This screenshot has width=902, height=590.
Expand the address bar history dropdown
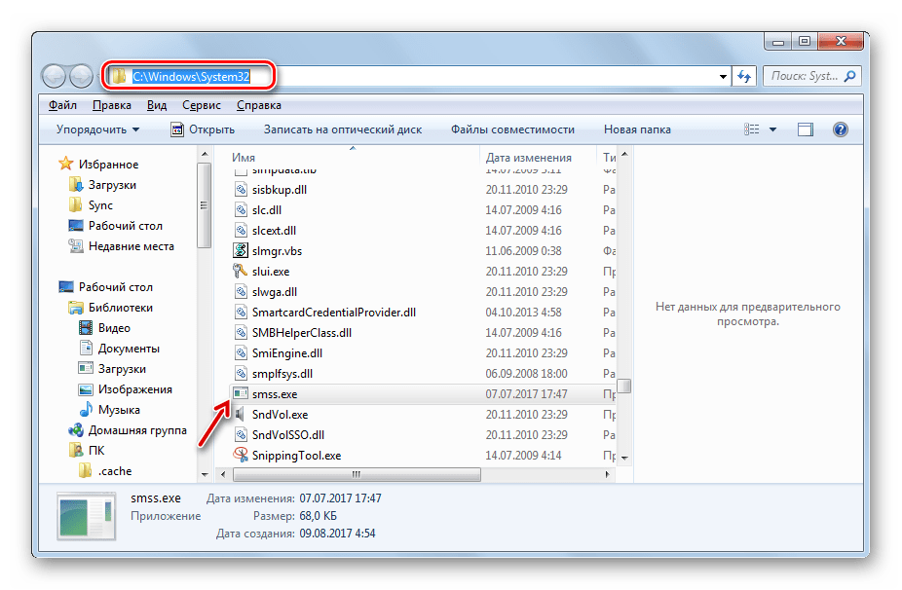pos(723,76)
